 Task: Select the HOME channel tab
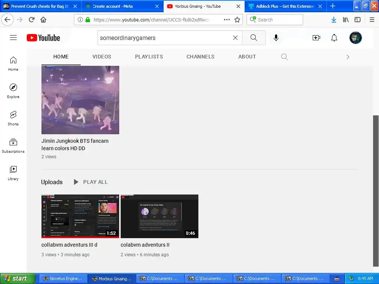(x=61, y=57)
